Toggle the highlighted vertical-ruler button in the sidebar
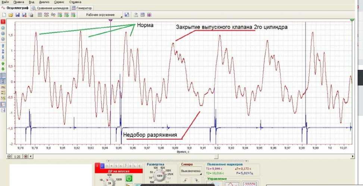 click(3, 76)
